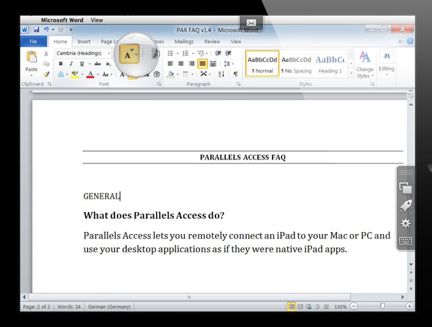Click the Grow Font icon under the magnifier
Screen dimensions: 432x327
129,54
